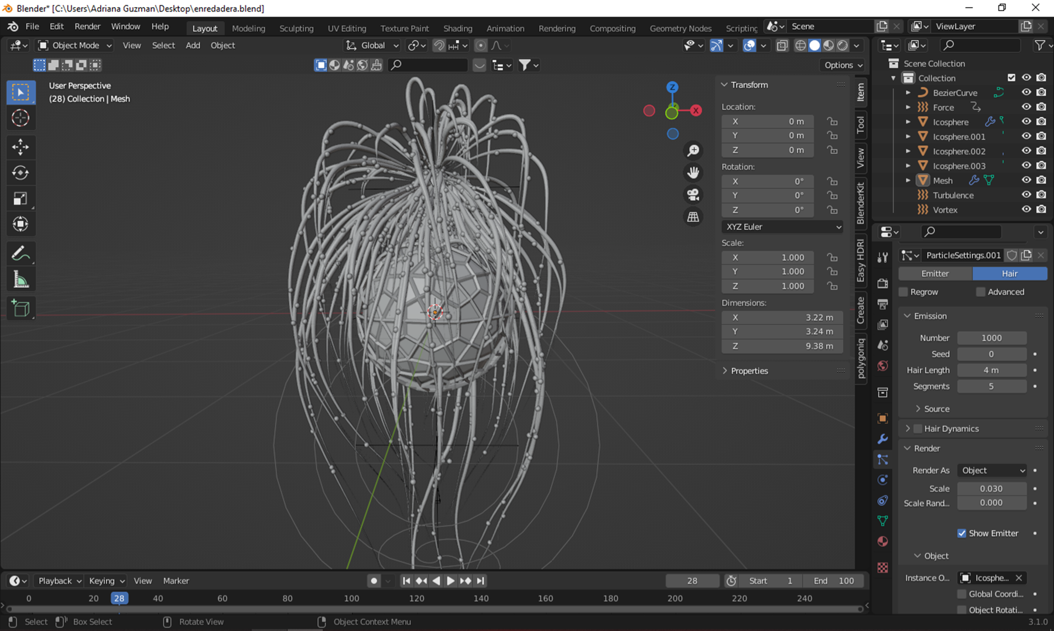The width and height of the screenshot is (1054, 631).
Task: Open Modifier properties wrench tab
Action: pos(882,439)
